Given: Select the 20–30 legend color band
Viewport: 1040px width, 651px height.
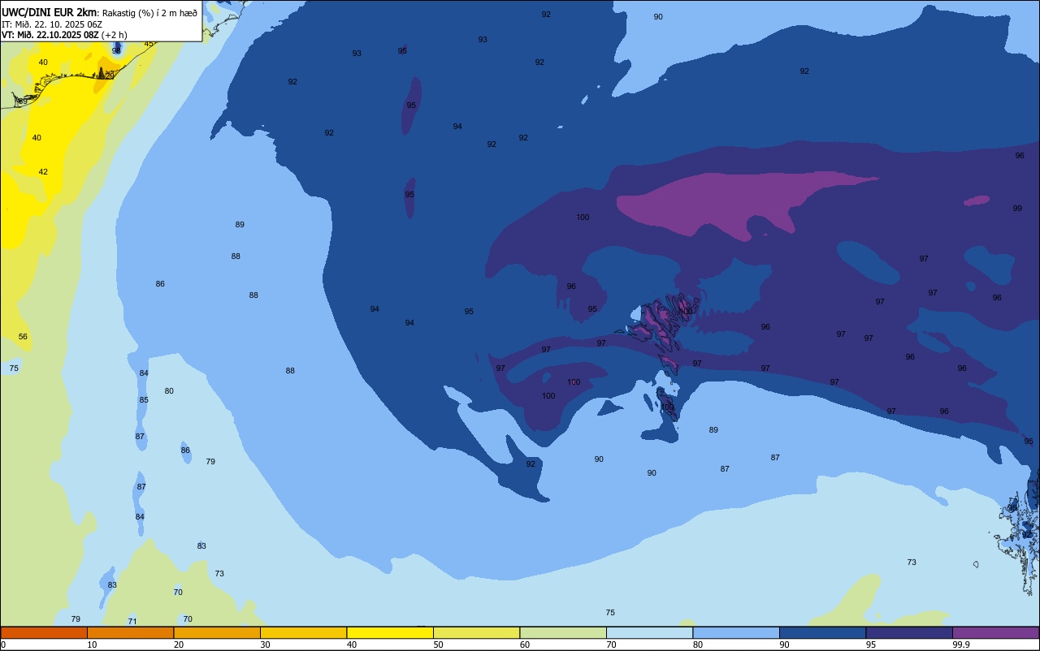Looking at the screenshot, I should 217,632.
